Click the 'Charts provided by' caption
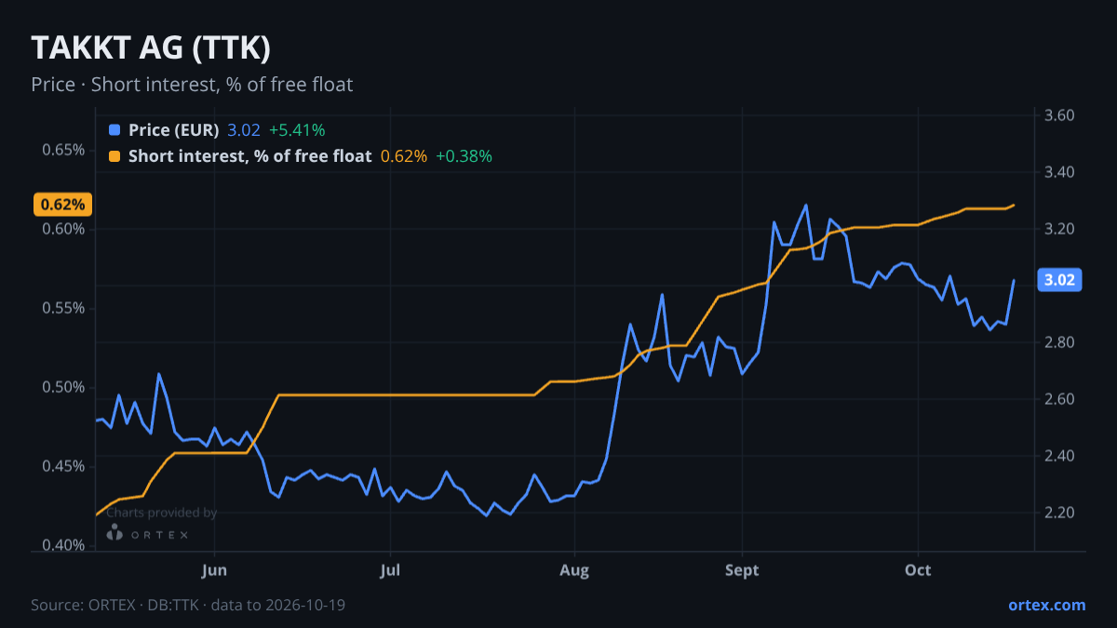This screenshot has height=628, width=1117. [161, 513]
